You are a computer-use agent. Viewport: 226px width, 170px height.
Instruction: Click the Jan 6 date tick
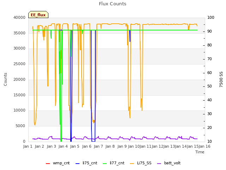click(x=87, y=146)
